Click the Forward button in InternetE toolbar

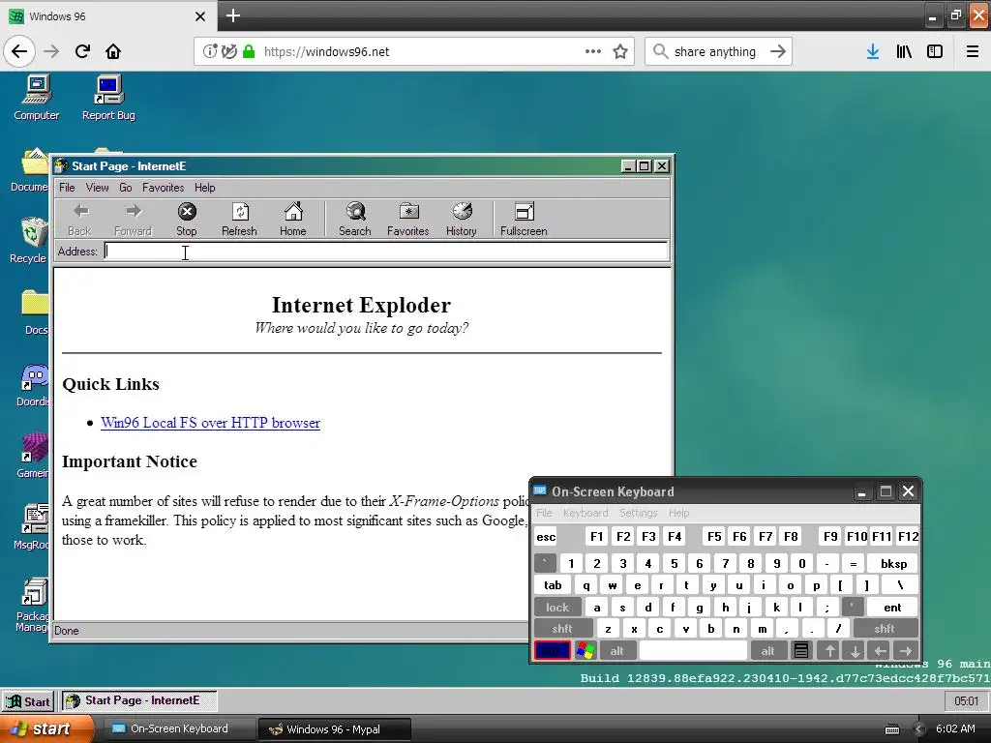pyautogui.click(x=133, y=220)
